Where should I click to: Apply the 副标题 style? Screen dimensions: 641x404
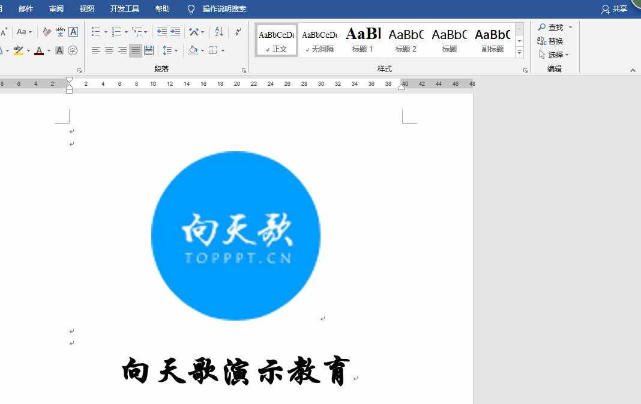coord(493,40)
